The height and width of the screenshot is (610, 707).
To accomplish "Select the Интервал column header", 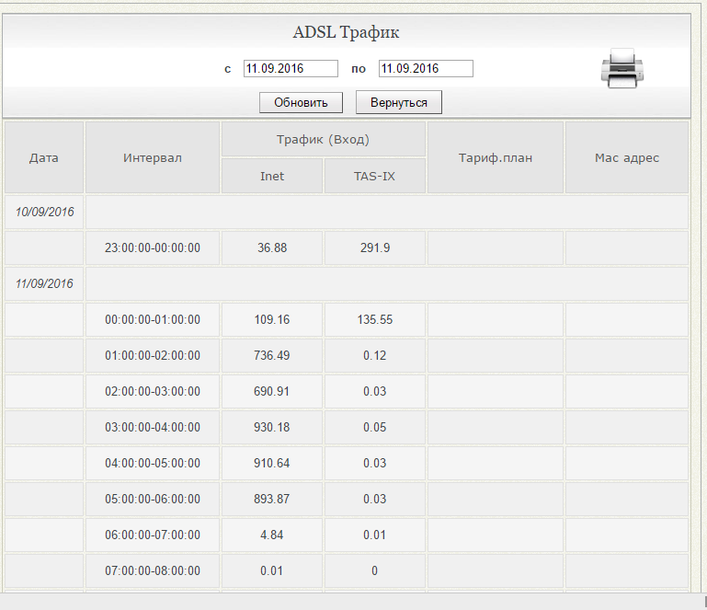I will pyautogui.click(x=153, y=157).
